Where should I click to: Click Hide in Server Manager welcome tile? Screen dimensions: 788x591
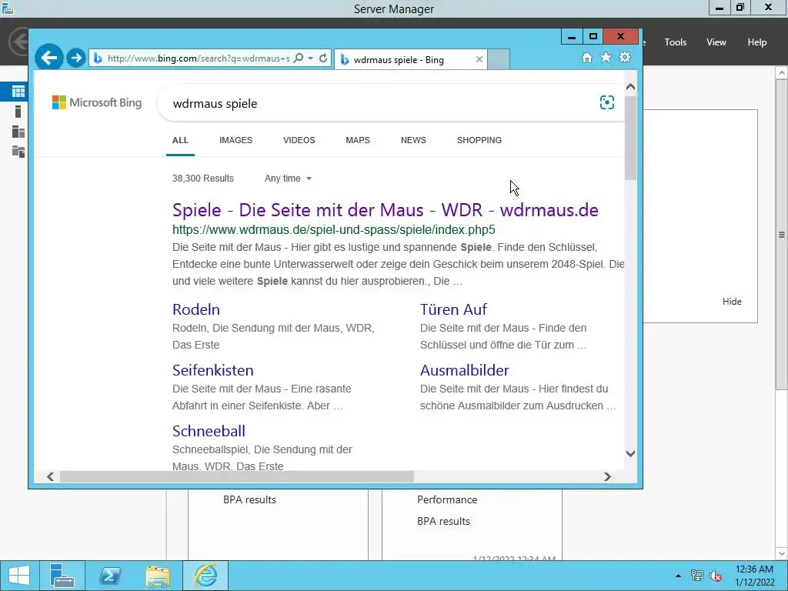click(x=732, y=302)
